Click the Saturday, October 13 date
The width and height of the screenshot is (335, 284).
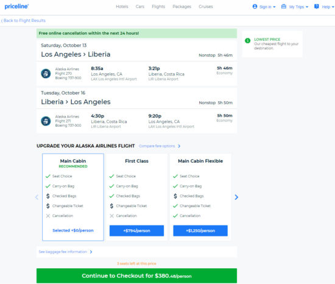pyautogui.click(x=64, y=45)
